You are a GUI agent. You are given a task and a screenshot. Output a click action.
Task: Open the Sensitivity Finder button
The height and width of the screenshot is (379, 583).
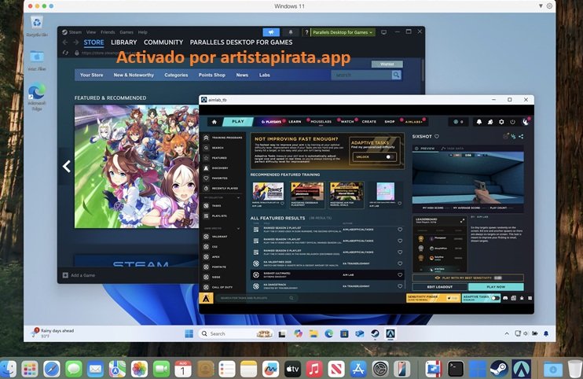(433, 298)
